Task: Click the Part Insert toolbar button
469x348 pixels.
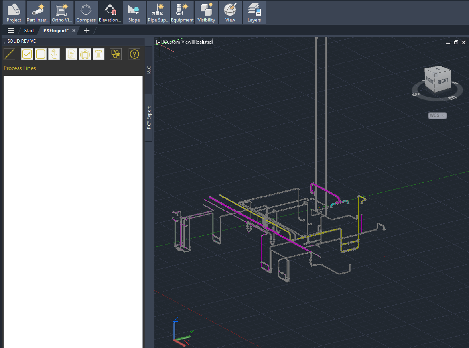Action: [38, 13]
